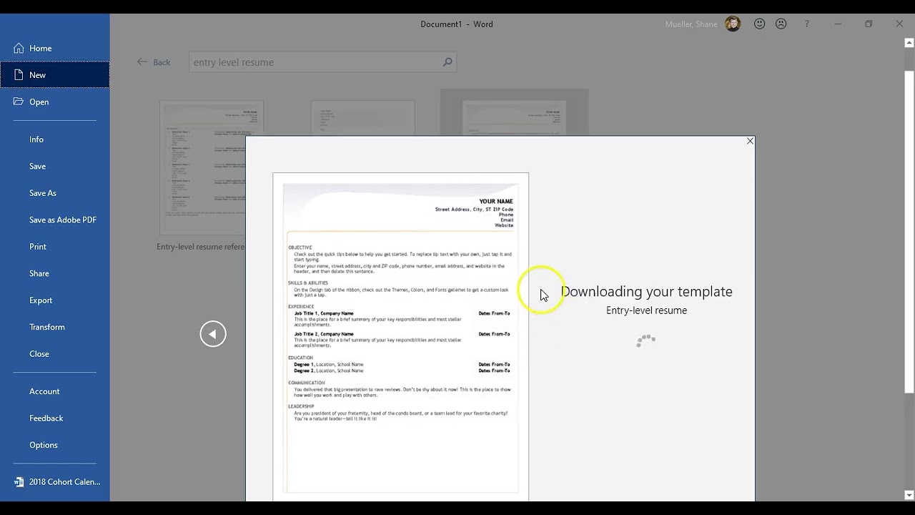Click the resume template preview image
Screen dimensions: 915x515
[x=400, y=336]
